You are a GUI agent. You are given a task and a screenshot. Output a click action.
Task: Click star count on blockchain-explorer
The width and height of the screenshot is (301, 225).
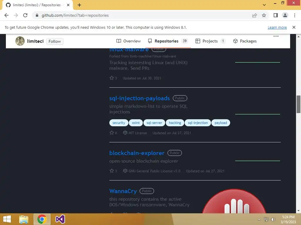(x=113, y=171)
